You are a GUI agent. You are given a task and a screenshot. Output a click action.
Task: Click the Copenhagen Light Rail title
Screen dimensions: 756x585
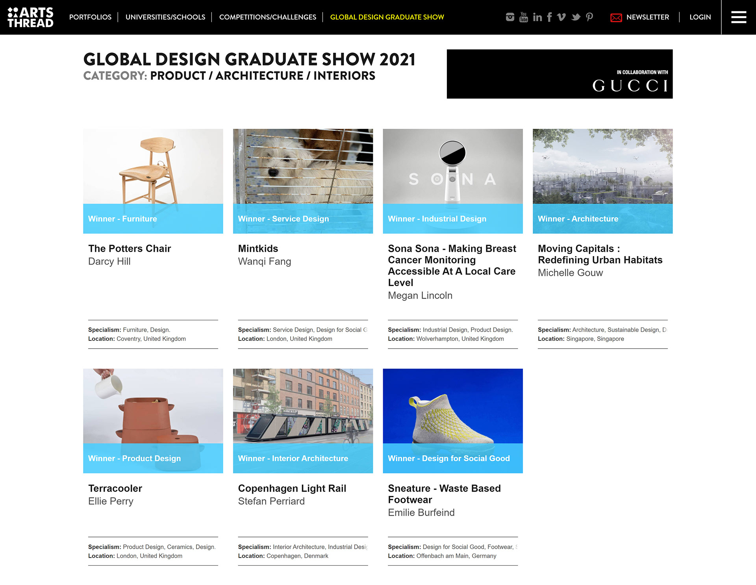pyautogui.click(x=292, y=488)
